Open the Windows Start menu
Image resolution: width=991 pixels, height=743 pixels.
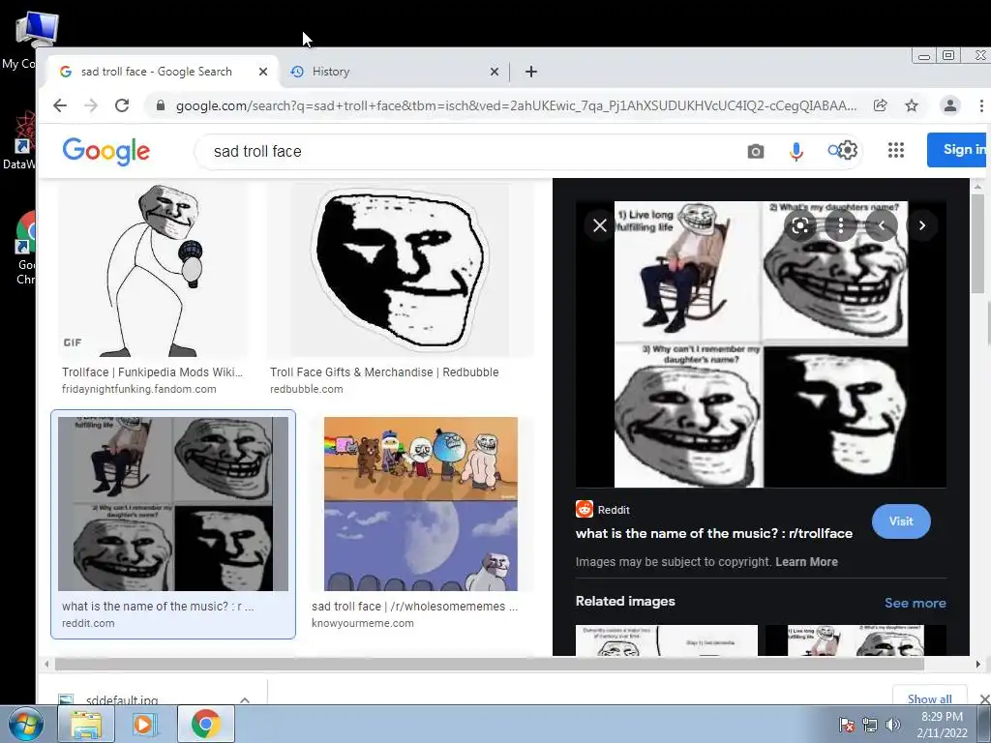coord(25,724)
